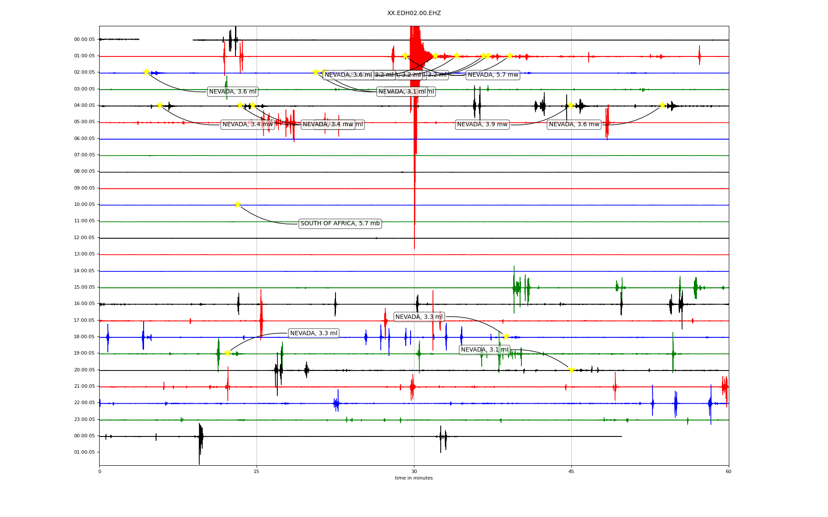This screenshot has width=828, height=517.
Task: Select the 45 minute tick label
Action: coord(571,471)
